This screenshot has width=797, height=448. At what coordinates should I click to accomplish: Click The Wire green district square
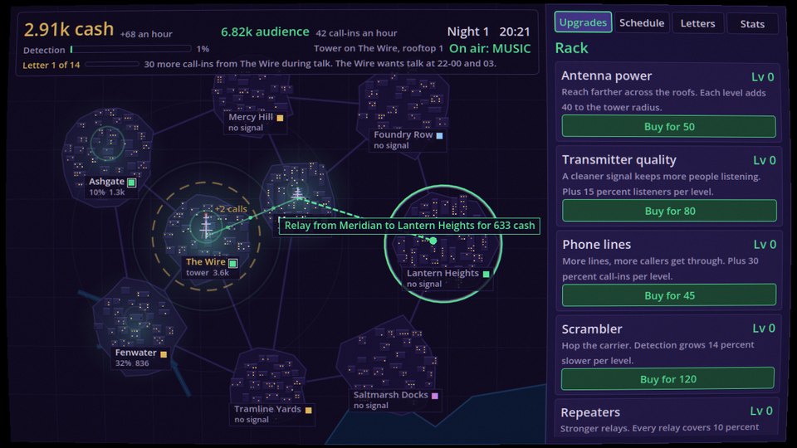pos(232,263)
